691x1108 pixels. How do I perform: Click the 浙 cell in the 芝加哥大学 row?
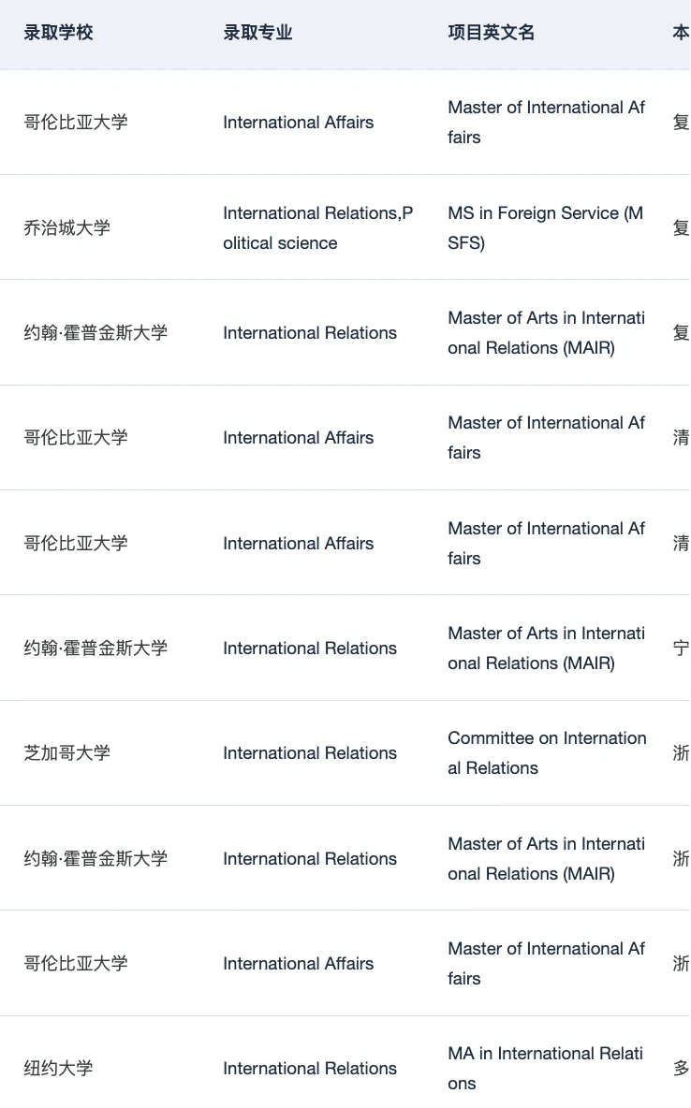pyautogui.click(x=681, y=752)
